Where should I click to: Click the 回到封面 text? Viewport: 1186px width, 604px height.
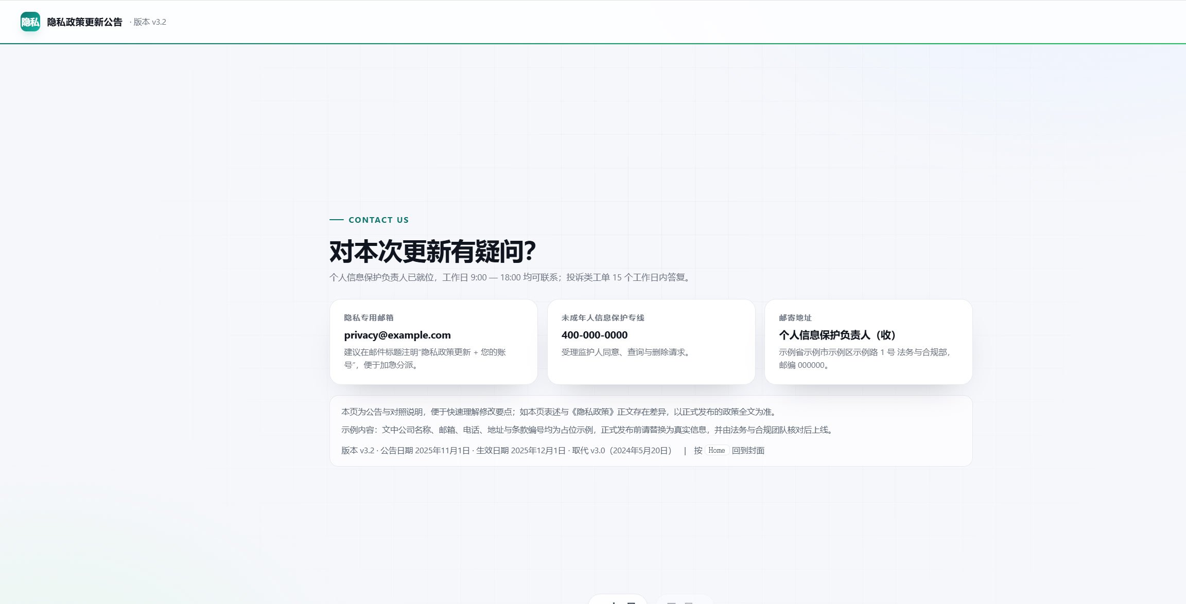(748, 451)
